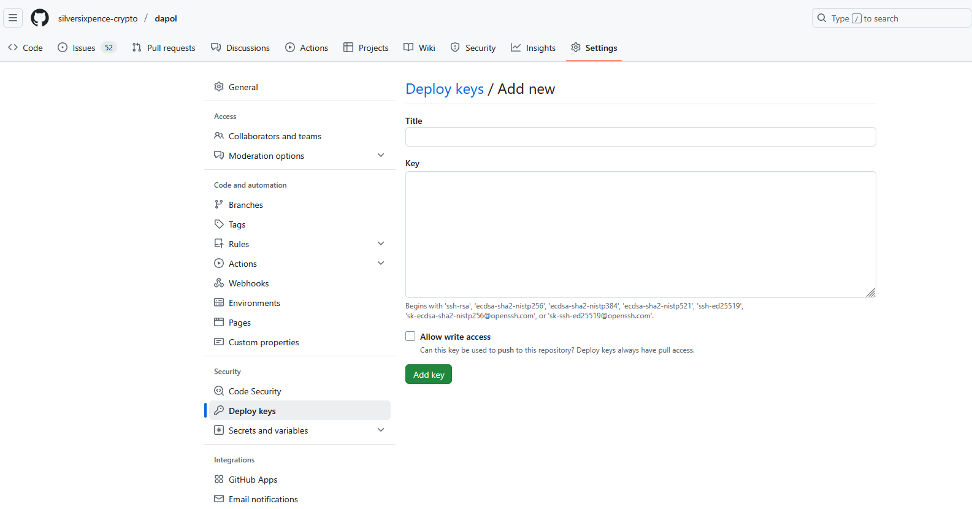The height and width of the screenshot is (509, 972).
Task: Click the GitHub Apps icon
Action: (219, 480)
